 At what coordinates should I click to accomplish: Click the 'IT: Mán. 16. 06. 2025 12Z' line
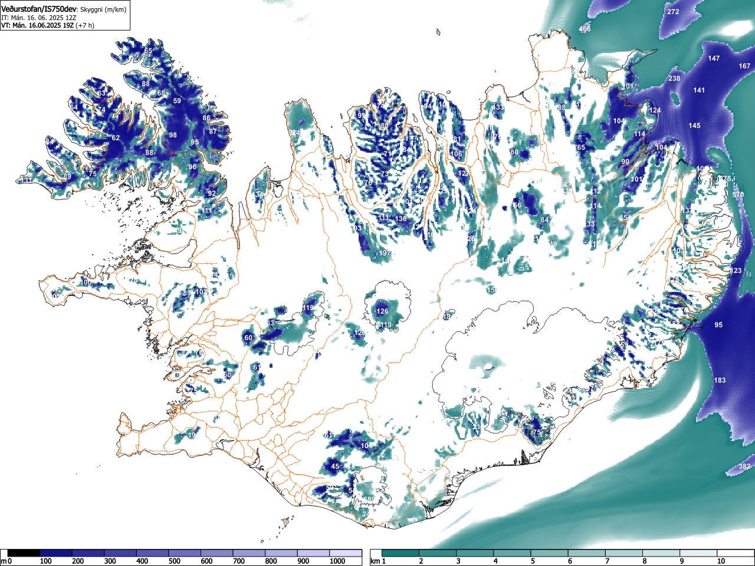(x=40, y=18)
